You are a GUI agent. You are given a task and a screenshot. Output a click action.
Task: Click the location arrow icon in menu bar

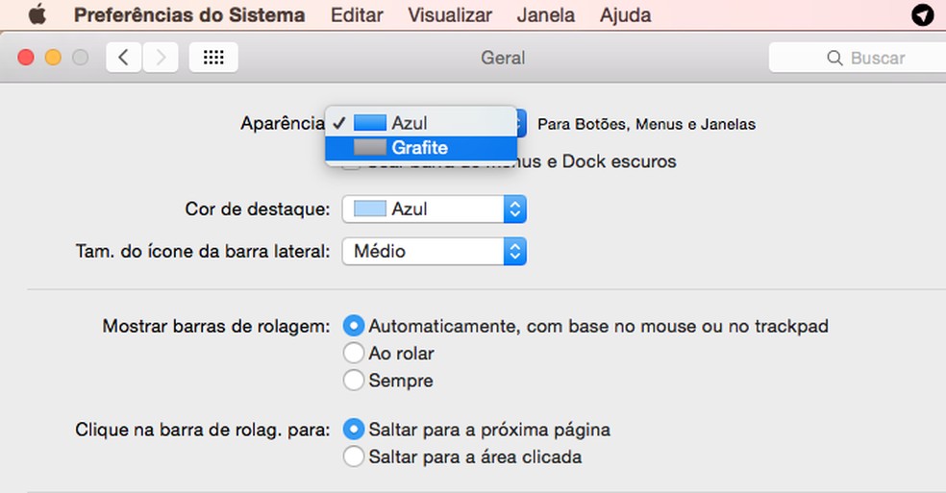point(922,15)
